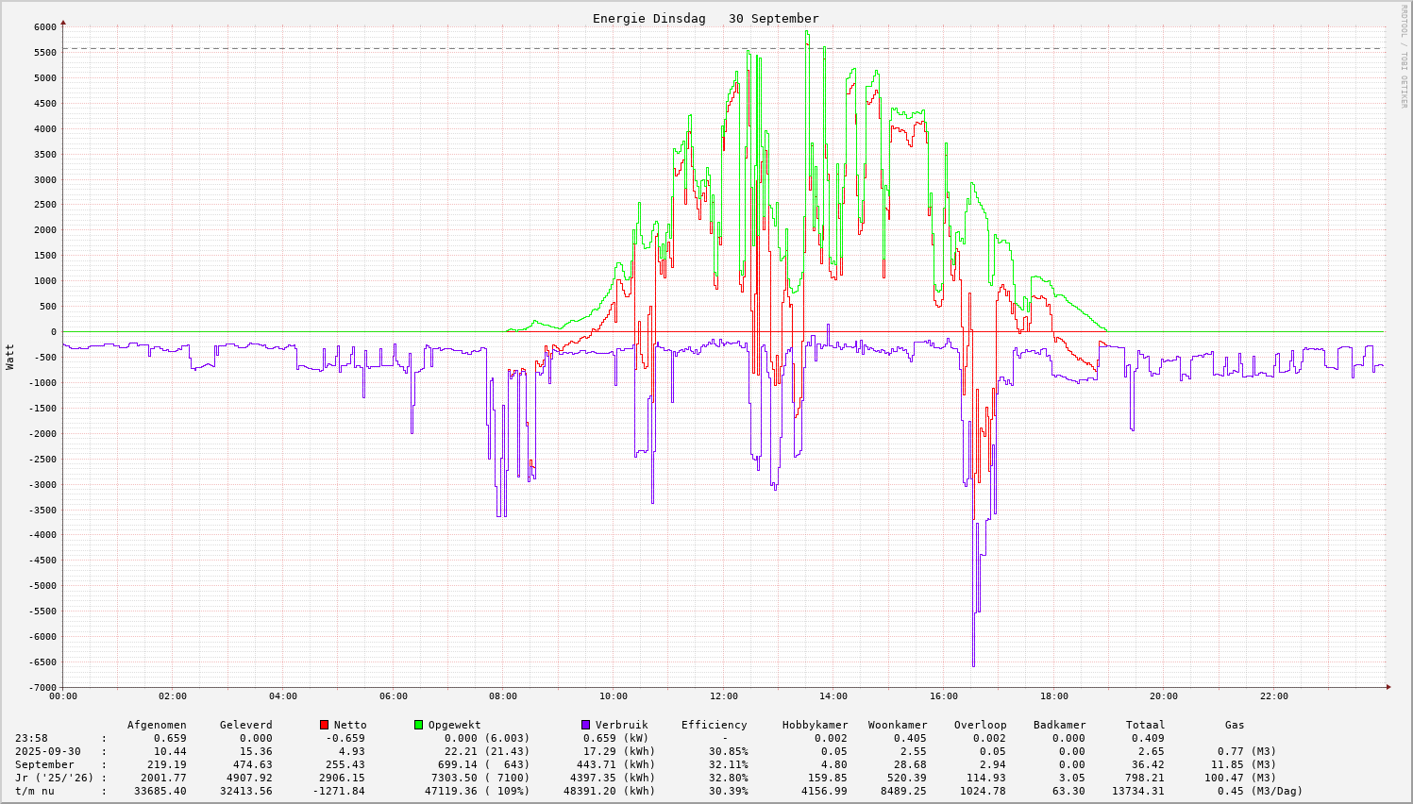The image size is (1413, 804).
Task: Click the Woonkamer column header
Action: pyautogui.click(x=898, y=725)
